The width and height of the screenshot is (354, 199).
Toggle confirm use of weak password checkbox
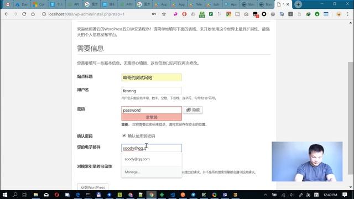124,135
